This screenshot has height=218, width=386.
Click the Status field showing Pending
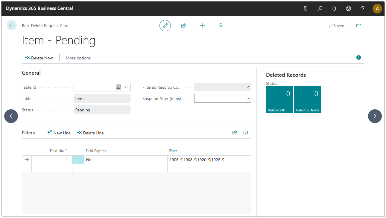point(102,110)
